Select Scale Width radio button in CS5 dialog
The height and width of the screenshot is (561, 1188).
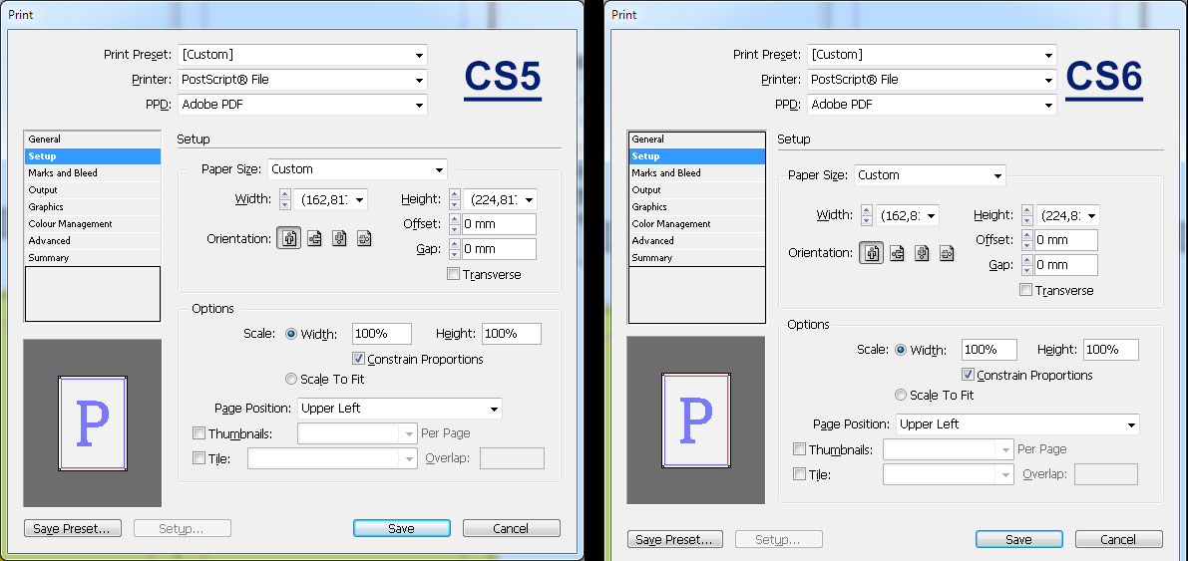pyautogui.click(x=291, y=333)
